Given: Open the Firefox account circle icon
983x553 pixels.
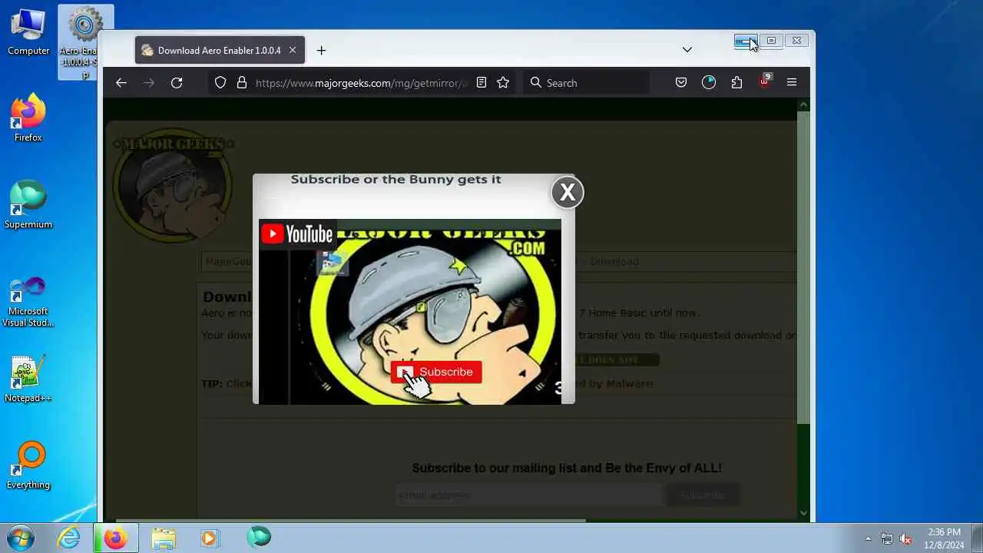Looking at the screenshot, I should (x=709, y=83).
